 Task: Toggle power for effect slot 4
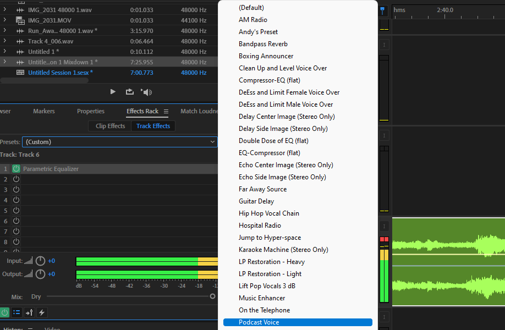[16, 200]
